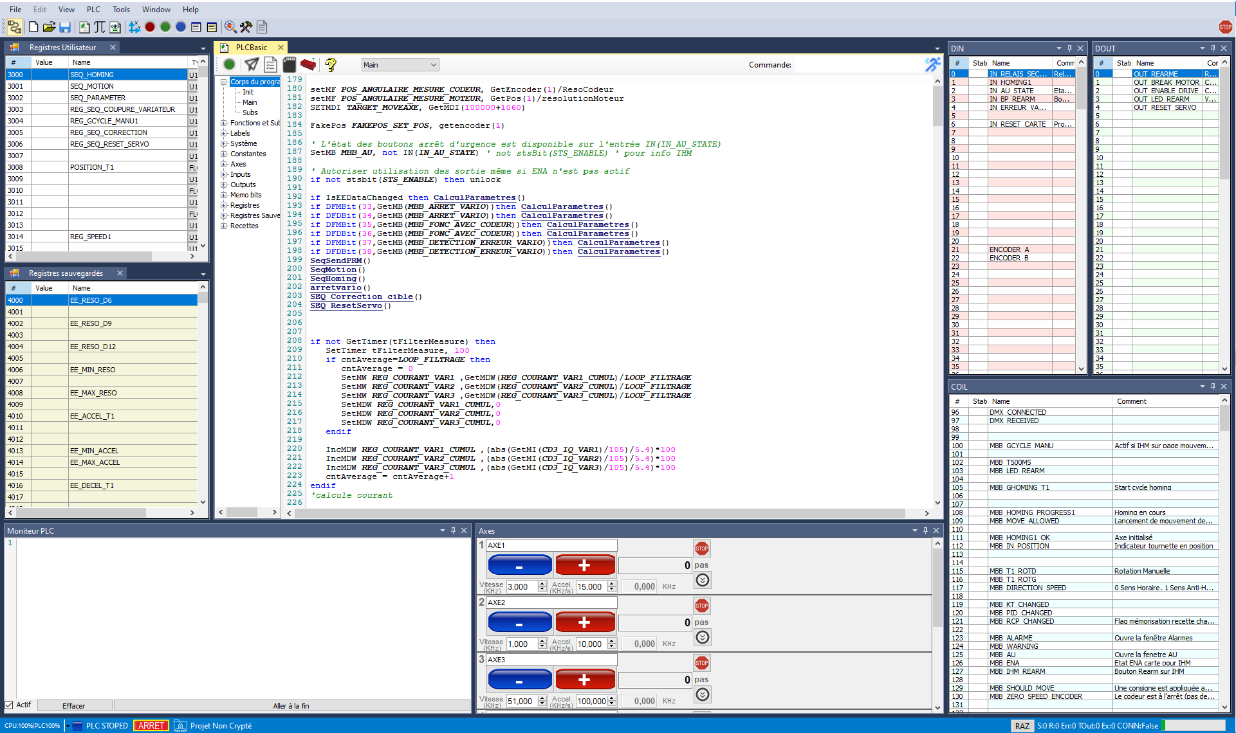Click the yellow list window toolbar icon
The width and height of the screenshot is (1236, 733).
212,27
